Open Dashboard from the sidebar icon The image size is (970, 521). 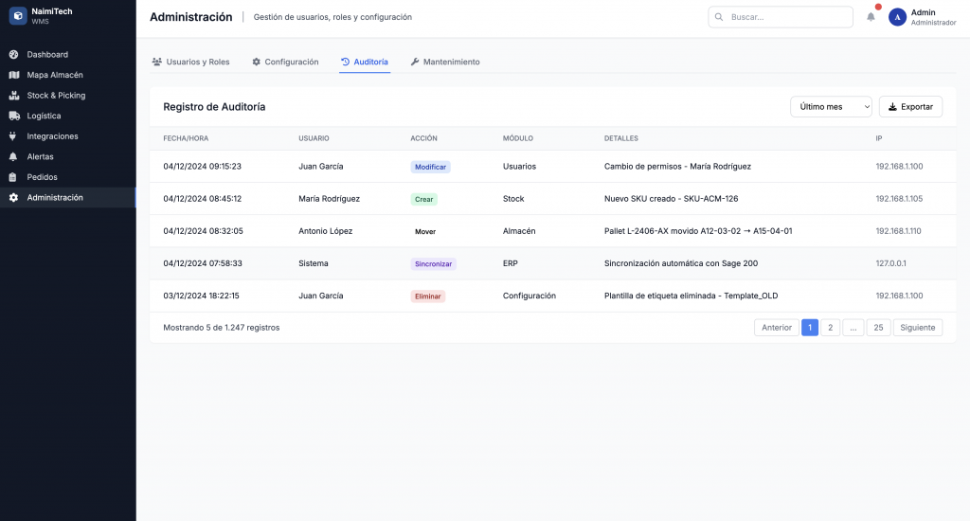13,55
